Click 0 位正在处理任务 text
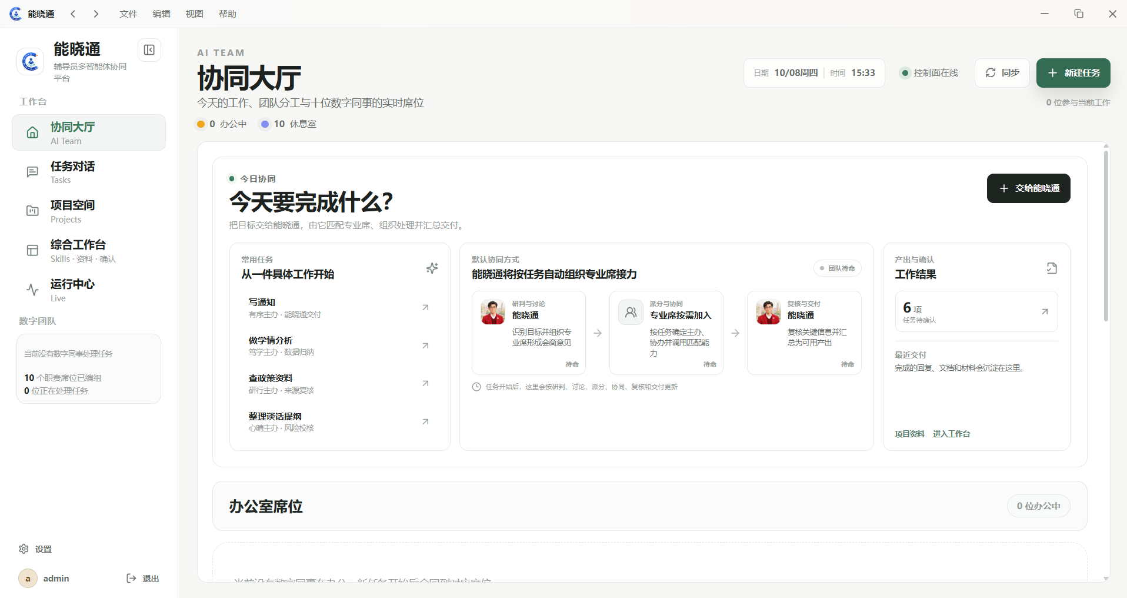The width and height of the screenshot is (1127, 598). pyautogui.click(x=56, y=391)
